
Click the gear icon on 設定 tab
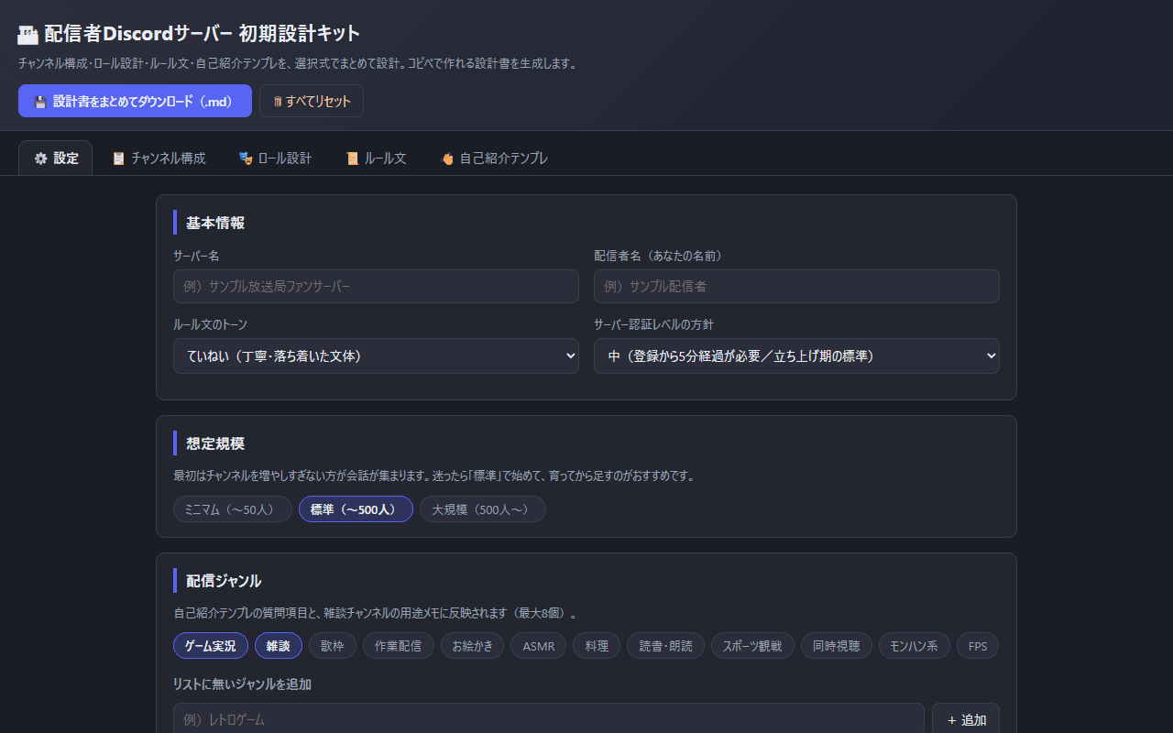[x=40, y=159]
